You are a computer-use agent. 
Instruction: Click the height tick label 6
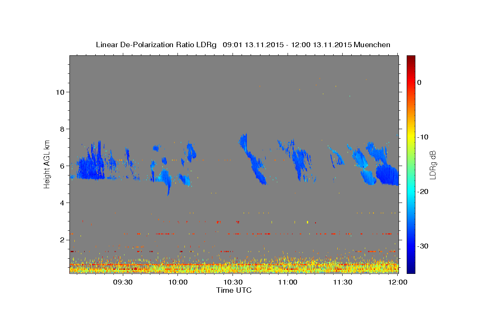pos(62,166)
